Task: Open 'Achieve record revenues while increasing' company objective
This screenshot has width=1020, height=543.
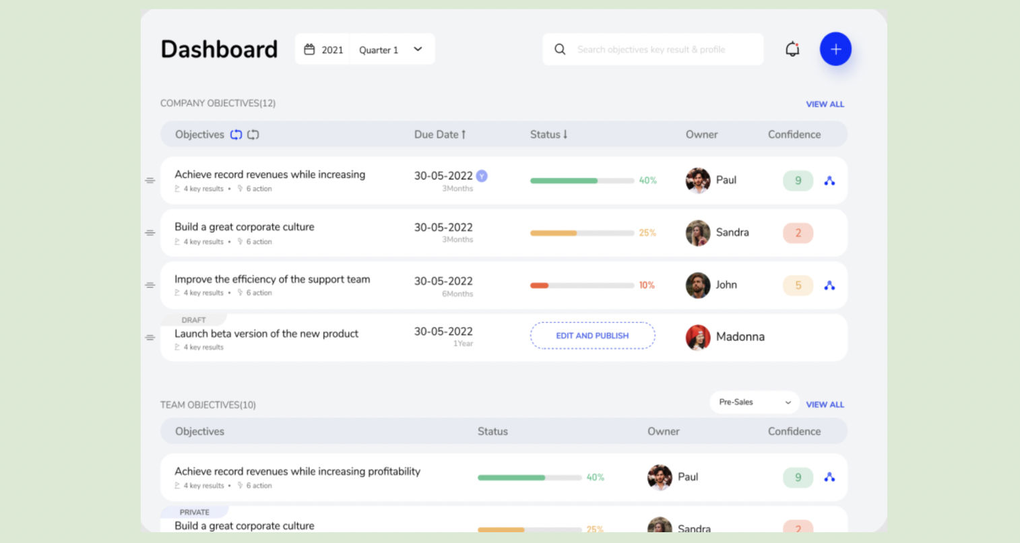Action: (x=269, y=174)
